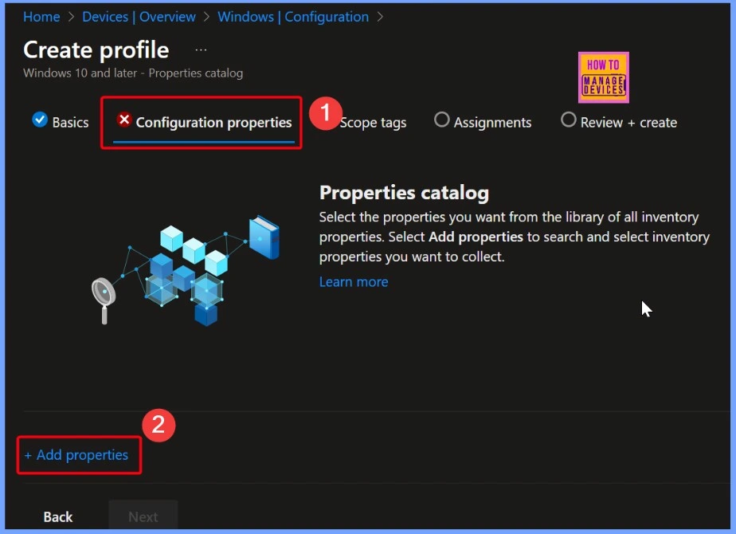Click the chevron after the Home breadcrumb
Screen dimensions: 736x534
pyautogui.click(x=72, y=17)
